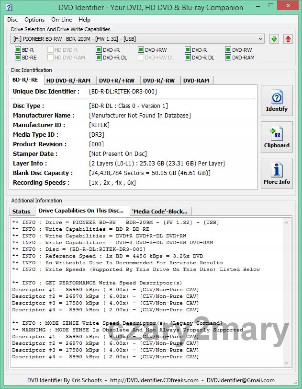This screenshot has height=389, width=302.
Task: Open the 'Media Code'-Block tab
Action: pos(161,212)
